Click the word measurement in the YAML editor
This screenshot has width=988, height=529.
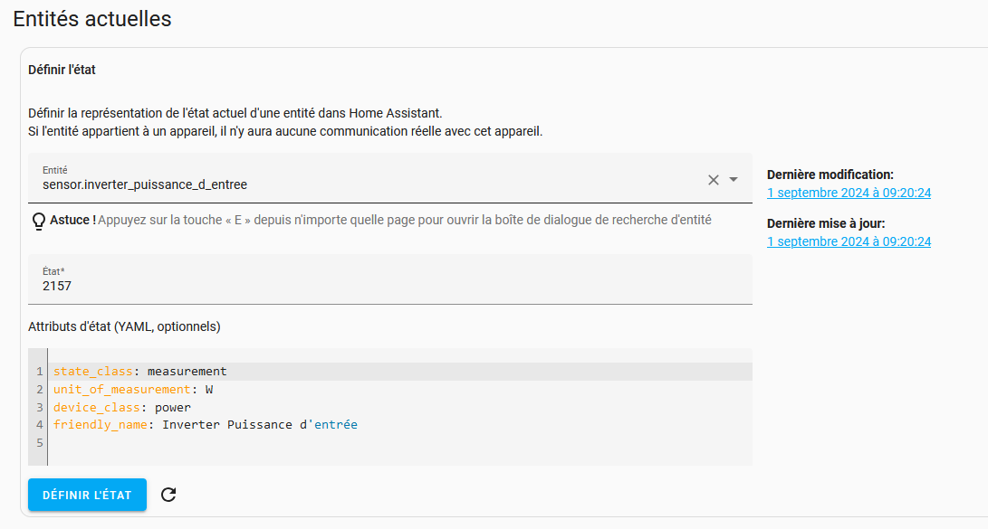187,372
